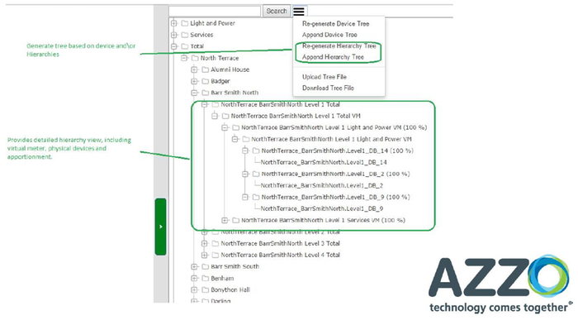Collapse the North Terrace node
The image size is (578, 320).
click(x=184, y=58)
